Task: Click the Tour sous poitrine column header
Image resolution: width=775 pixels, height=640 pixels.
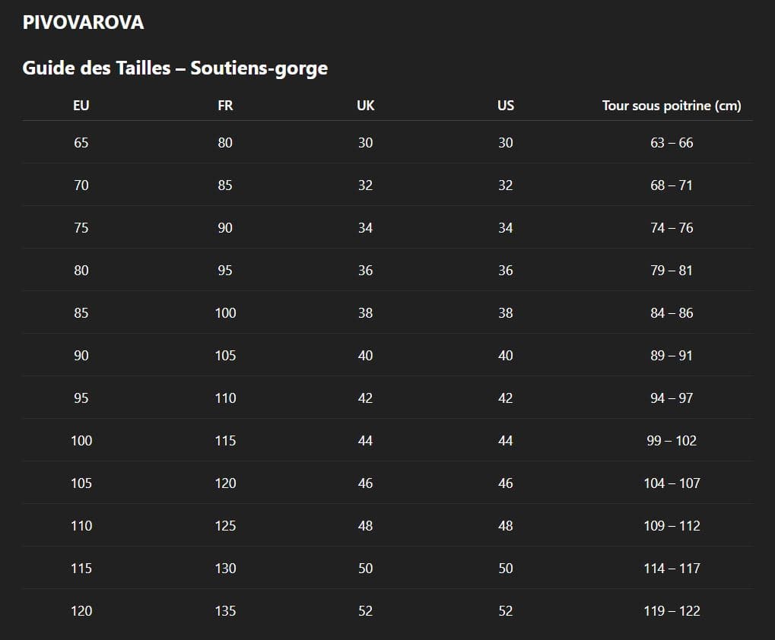Action: [x=672, y=106]
